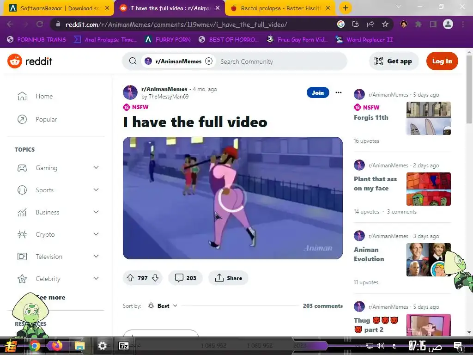
Task: Click the post video player
Action: 233,198
